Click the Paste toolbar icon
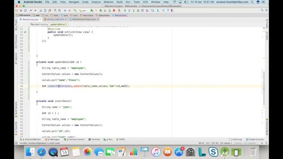The image size is (283, 159). (50, 11)
